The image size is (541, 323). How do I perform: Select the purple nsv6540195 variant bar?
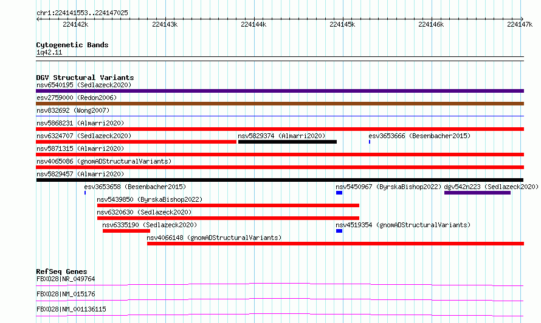[x=280, y=91]
